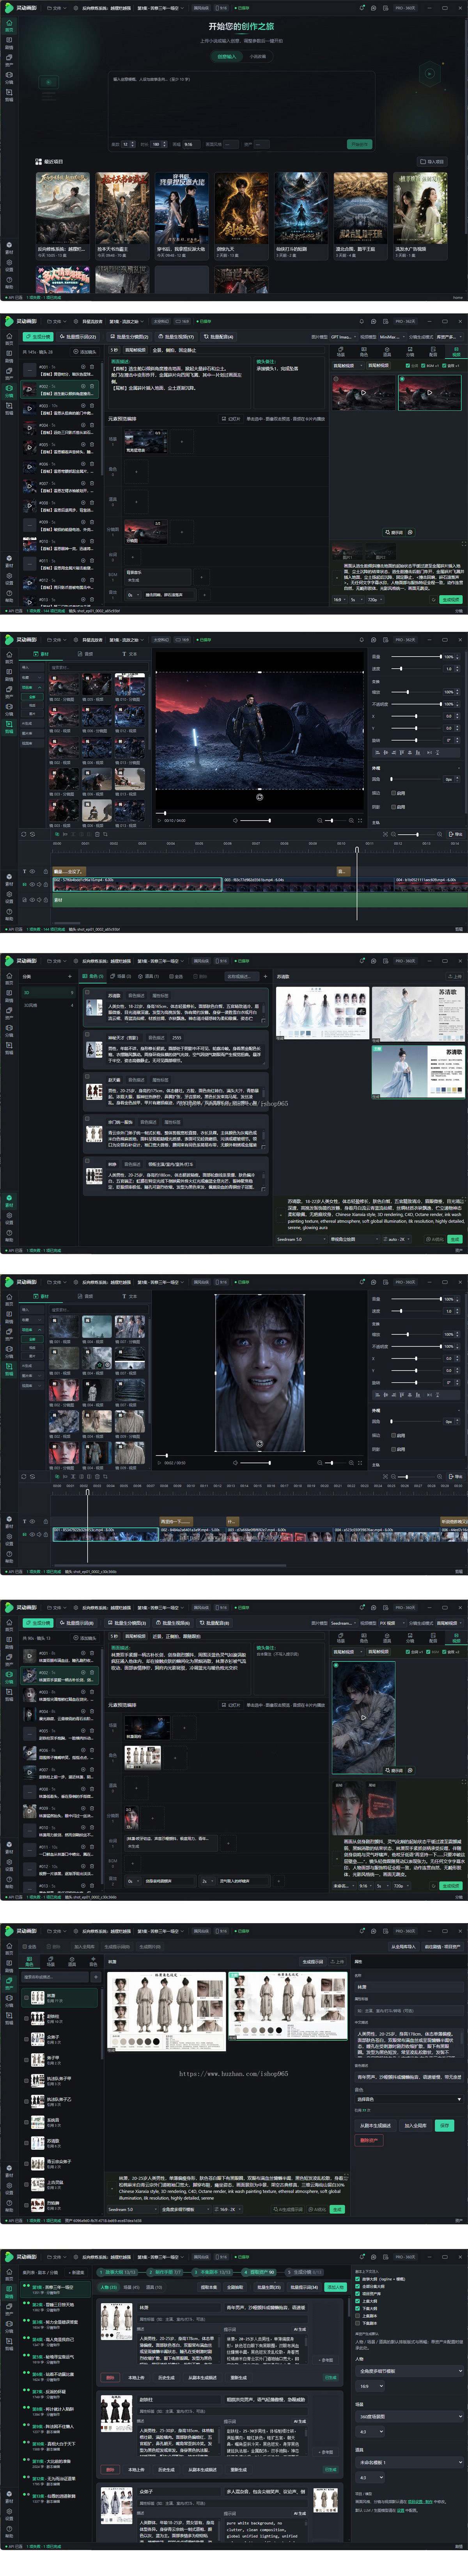Viewport: 468px width, 2576px height.
Task: Click the home icon in the top screenshot's left sidebar
Action: point(9,26)
